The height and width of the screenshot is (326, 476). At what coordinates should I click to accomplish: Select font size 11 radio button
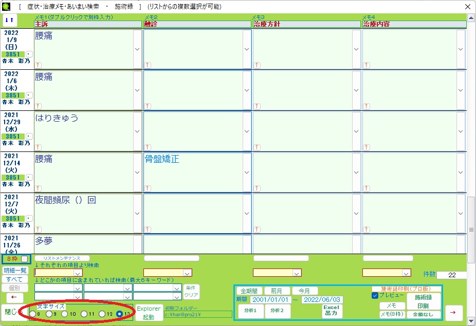point(84,314)
